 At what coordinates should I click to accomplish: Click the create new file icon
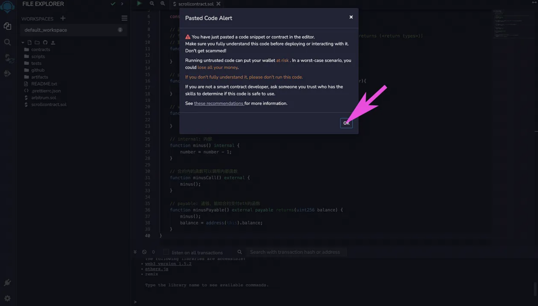pos(30,43)
